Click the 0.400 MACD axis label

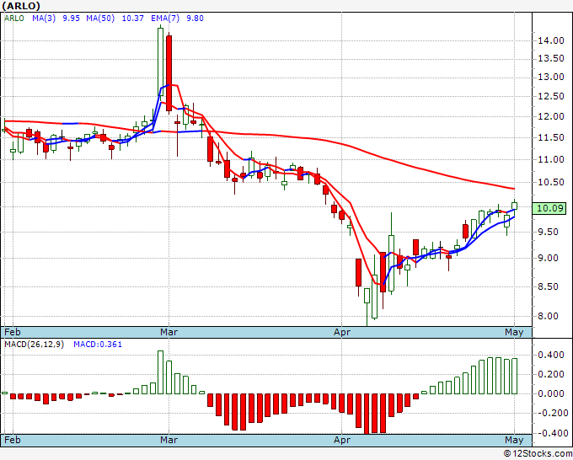[553, 356]
